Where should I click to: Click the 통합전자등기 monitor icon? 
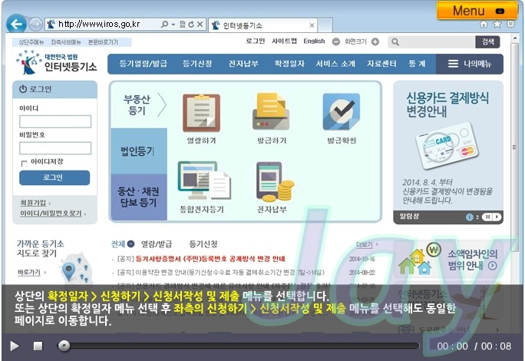coord(204,180)
